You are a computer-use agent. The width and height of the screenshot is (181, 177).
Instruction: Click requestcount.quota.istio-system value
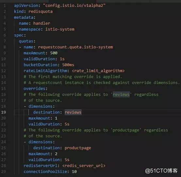(75, 47)
